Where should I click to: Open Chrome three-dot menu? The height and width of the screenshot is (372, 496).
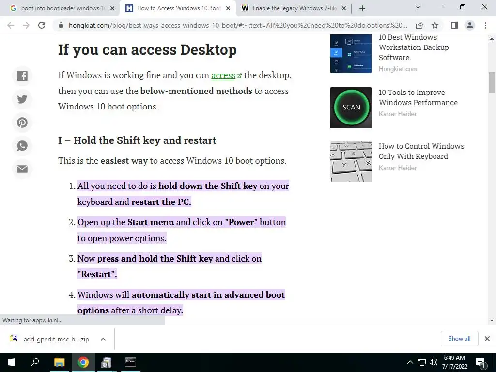[x=485, y=25]
